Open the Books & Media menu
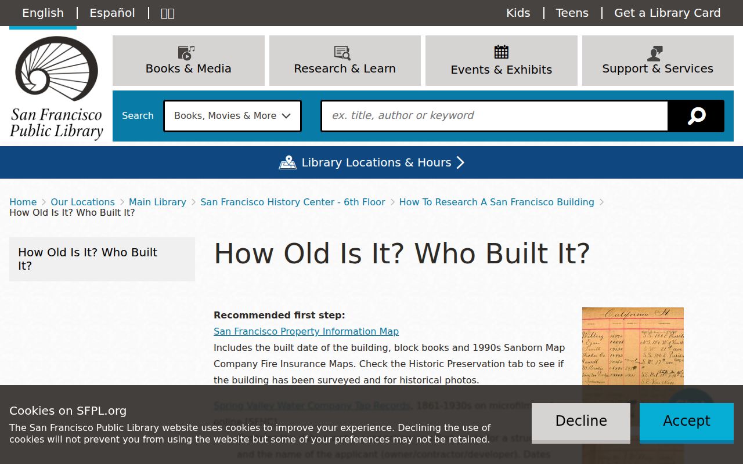Image resolution: width=743 pixels, height=464 pixels. tap(189, 61)
